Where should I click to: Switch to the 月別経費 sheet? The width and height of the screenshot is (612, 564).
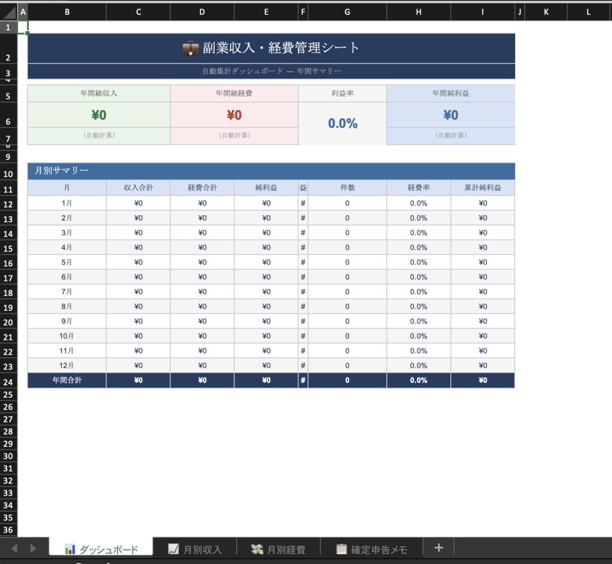[x=281, y=547]
